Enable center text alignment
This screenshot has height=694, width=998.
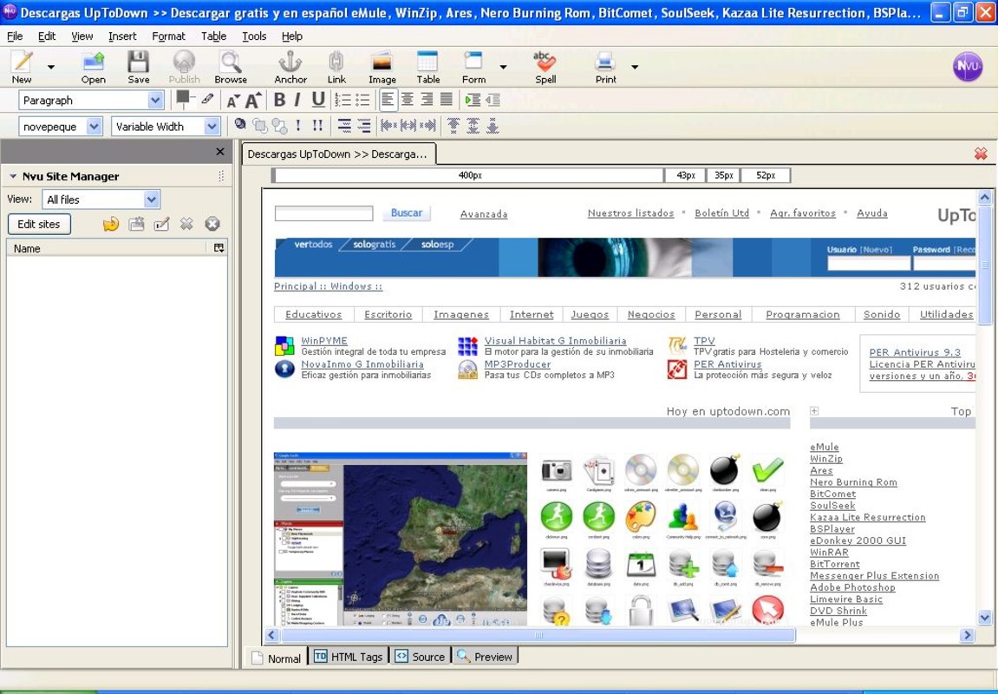click(408, 100)
